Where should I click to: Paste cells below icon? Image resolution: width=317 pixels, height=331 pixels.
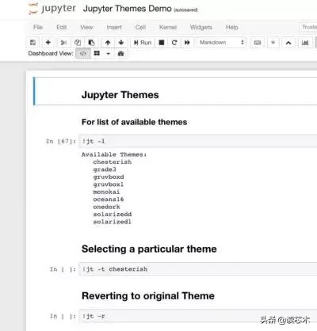tap(91, 43)
